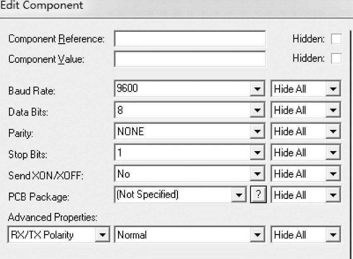Click the Component Value text field
353x259 pixels.
coord(190,59)
